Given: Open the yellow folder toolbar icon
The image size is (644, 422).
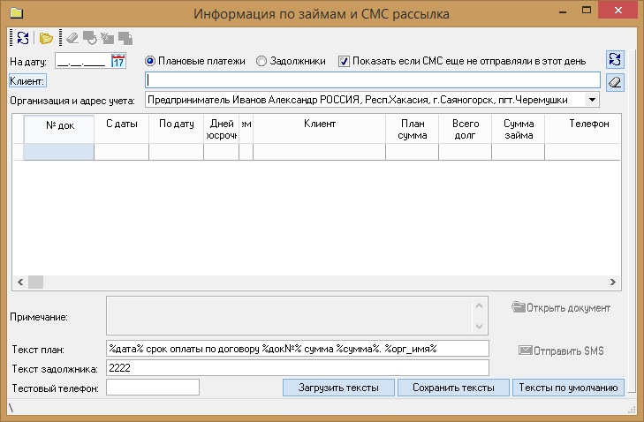Looking at the screenshot, I should (46, 39).
